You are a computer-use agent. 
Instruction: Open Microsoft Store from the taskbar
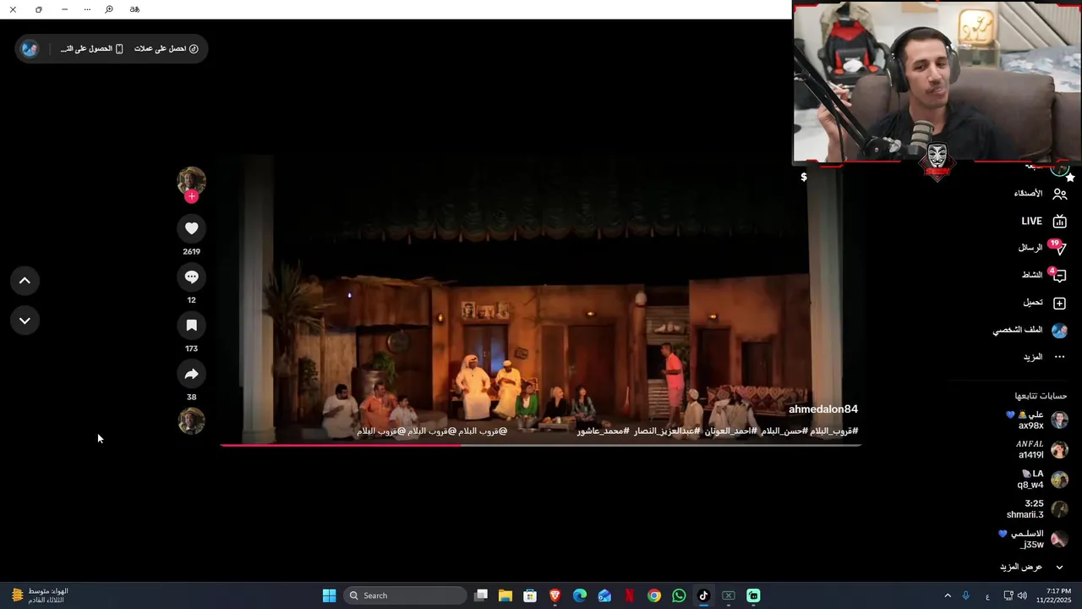[x=530, y=595]
